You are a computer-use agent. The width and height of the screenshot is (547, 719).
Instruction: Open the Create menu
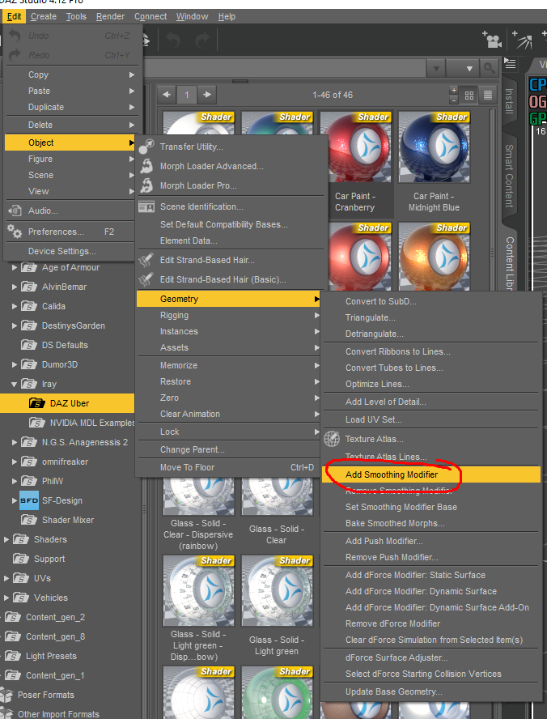44,16
